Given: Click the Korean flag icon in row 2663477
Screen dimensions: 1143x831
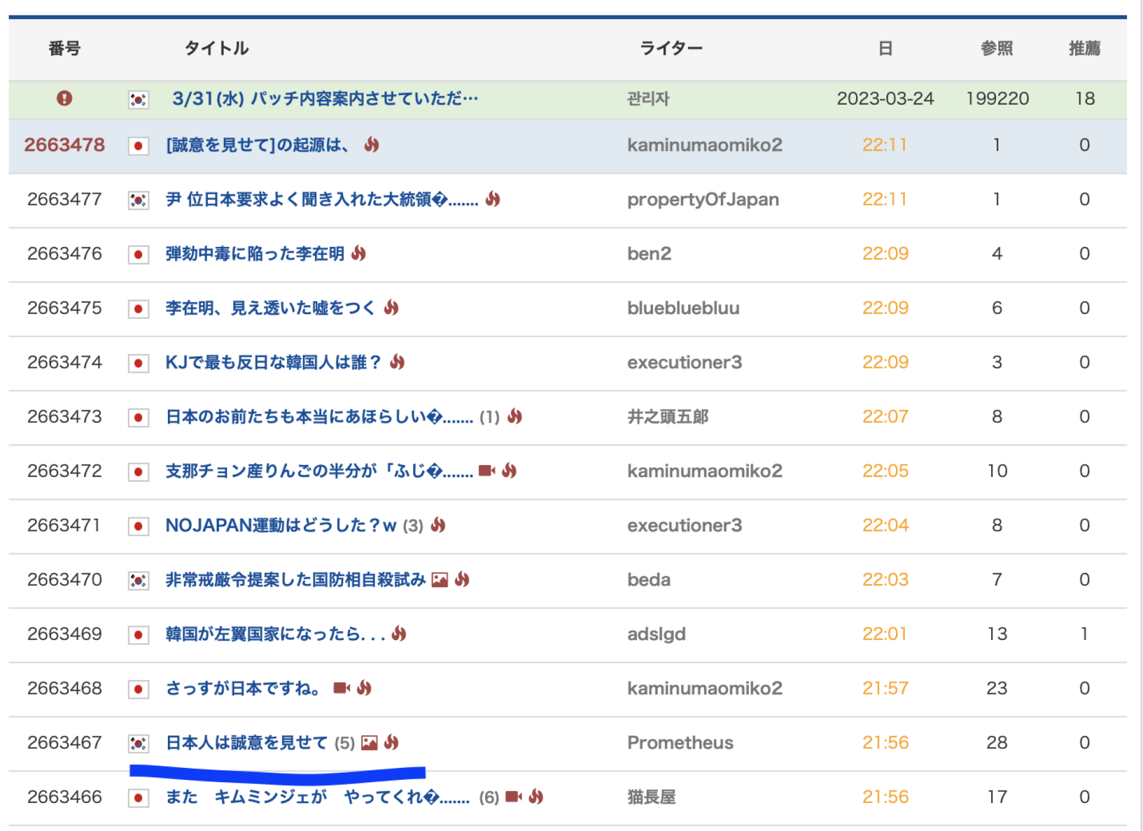Looking at the screenshot, I should pyautogui.click(x=138, y=200).
